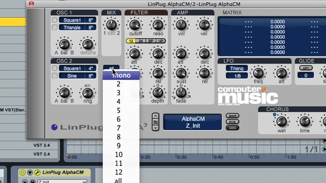Switch filter to 24 dB mode
This screenshot has height=183, width=326.
140,41
